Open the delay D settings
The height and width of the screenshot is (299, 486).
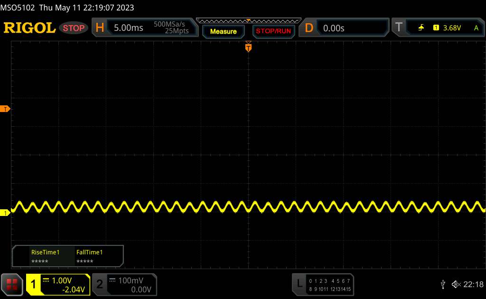click(308, 28)
